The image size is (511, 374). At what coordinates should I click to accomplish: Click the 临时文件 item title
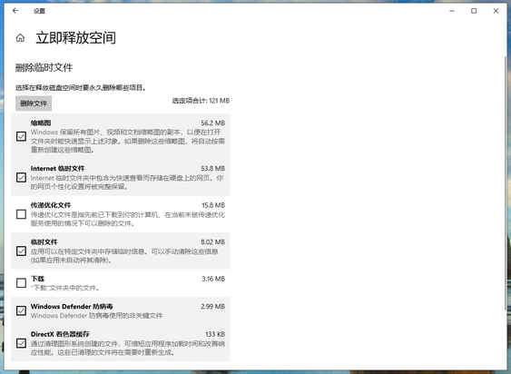coord(44,242)
